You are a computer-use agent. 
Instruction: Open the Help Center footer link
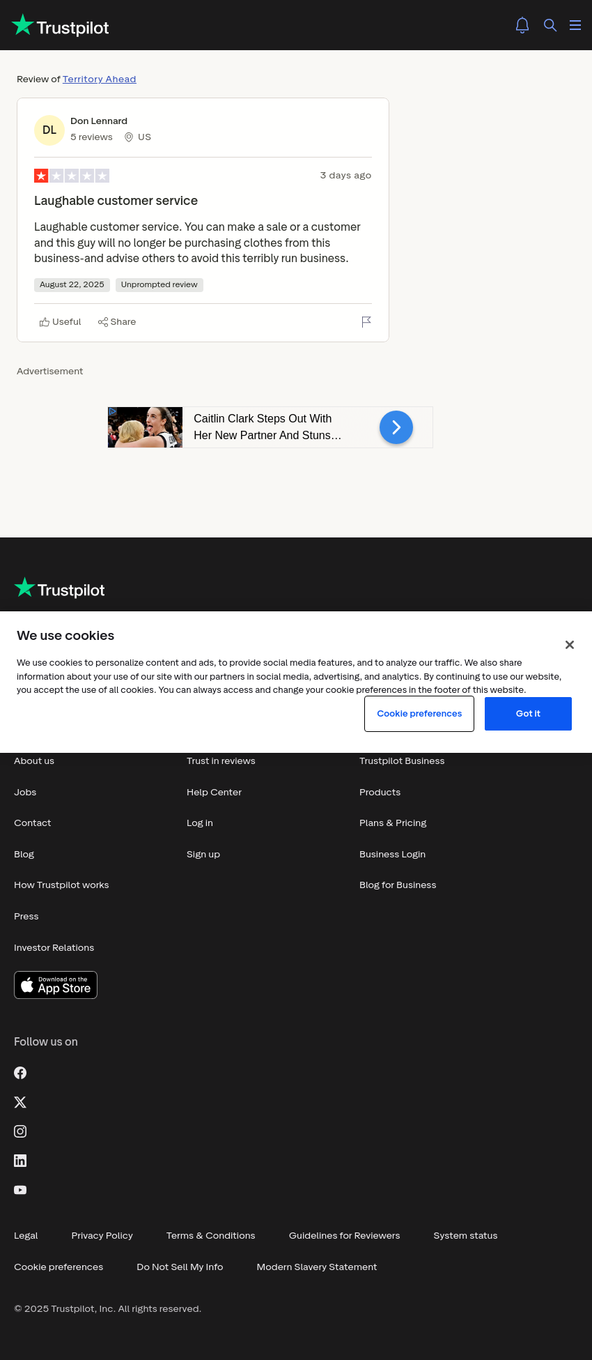point(214,793)
